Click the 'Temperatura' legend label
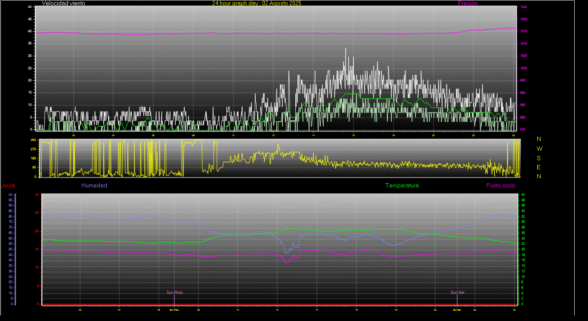Screen dimensions: 588x321 (402, 186)
